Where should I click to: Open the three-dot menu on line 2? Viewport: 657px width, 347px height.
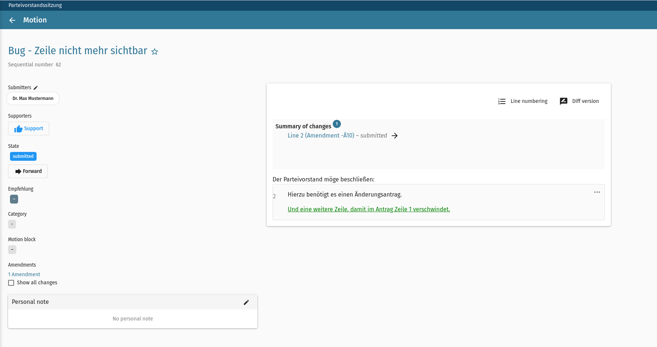pyautogui.click(x=597, y=192)
